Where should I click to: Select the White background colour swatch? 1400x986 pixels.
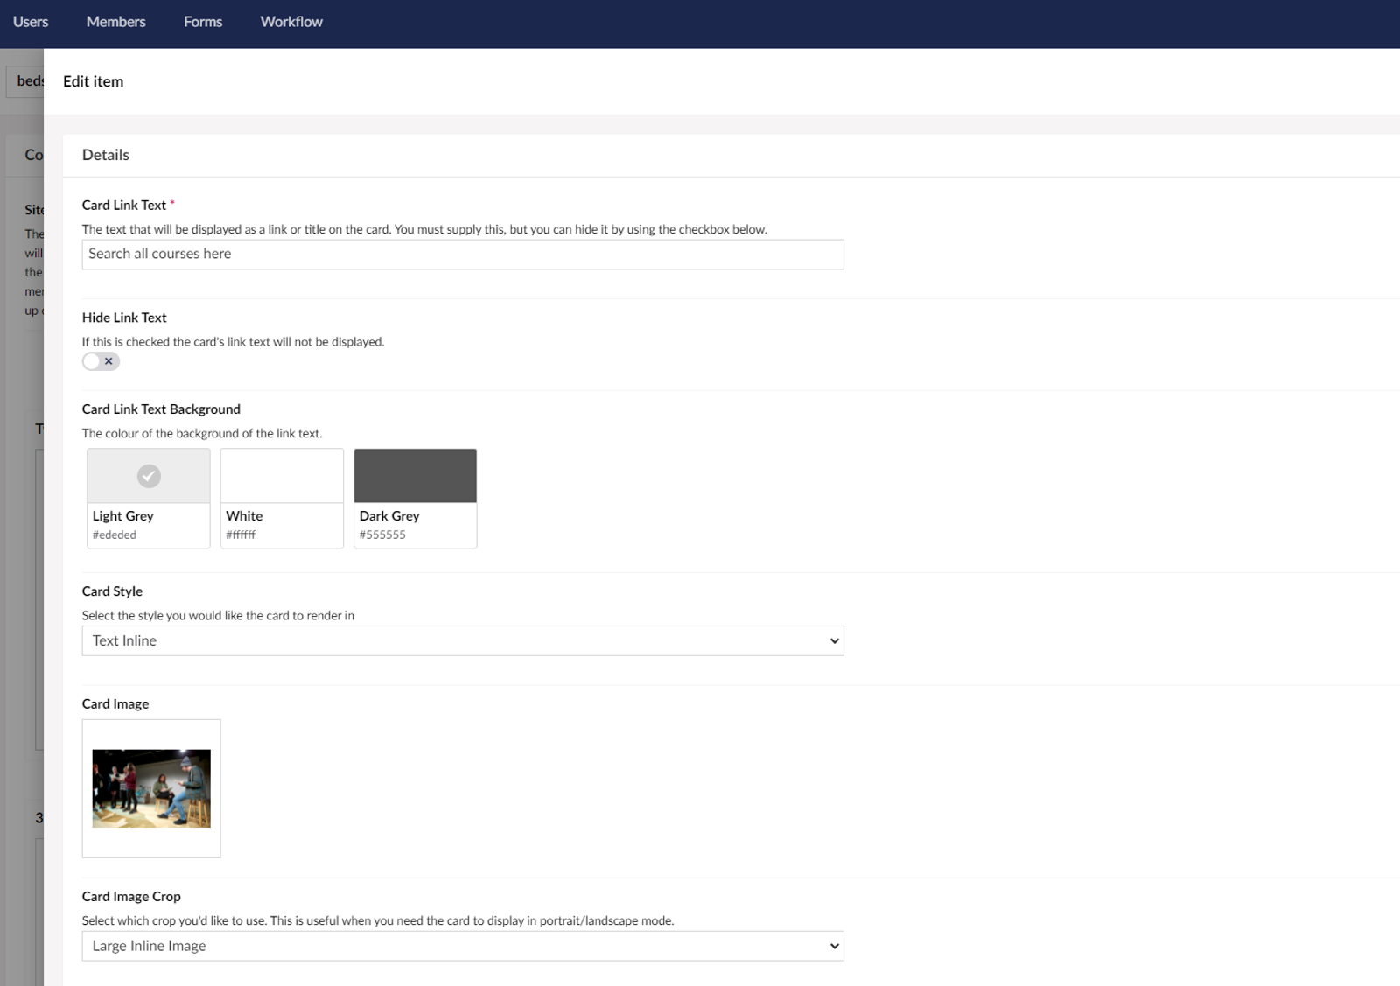282,477
